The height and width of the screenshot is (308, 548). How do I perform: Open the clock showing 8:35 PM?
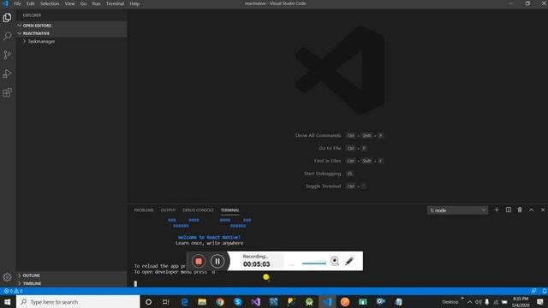click(x=521, y=302)
